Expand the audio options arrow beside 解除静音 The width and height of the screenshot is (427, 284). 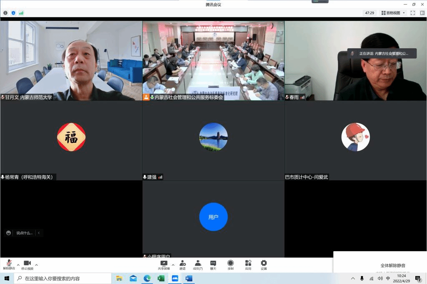pyautogui.click(x=18, y=265)
